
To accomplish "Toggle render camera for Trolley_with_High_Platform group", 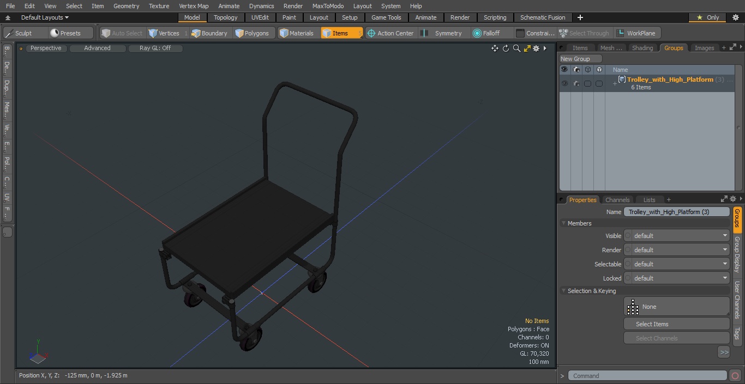I will click(x=576, y=83).
